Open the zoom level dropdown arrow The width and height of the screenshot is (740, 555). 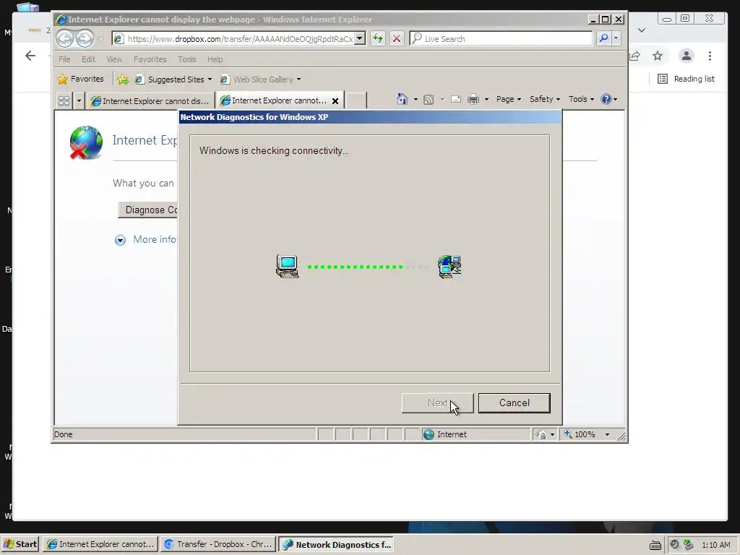point(607,434)
